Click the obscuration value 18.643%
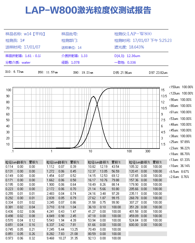 pos(136,47)
